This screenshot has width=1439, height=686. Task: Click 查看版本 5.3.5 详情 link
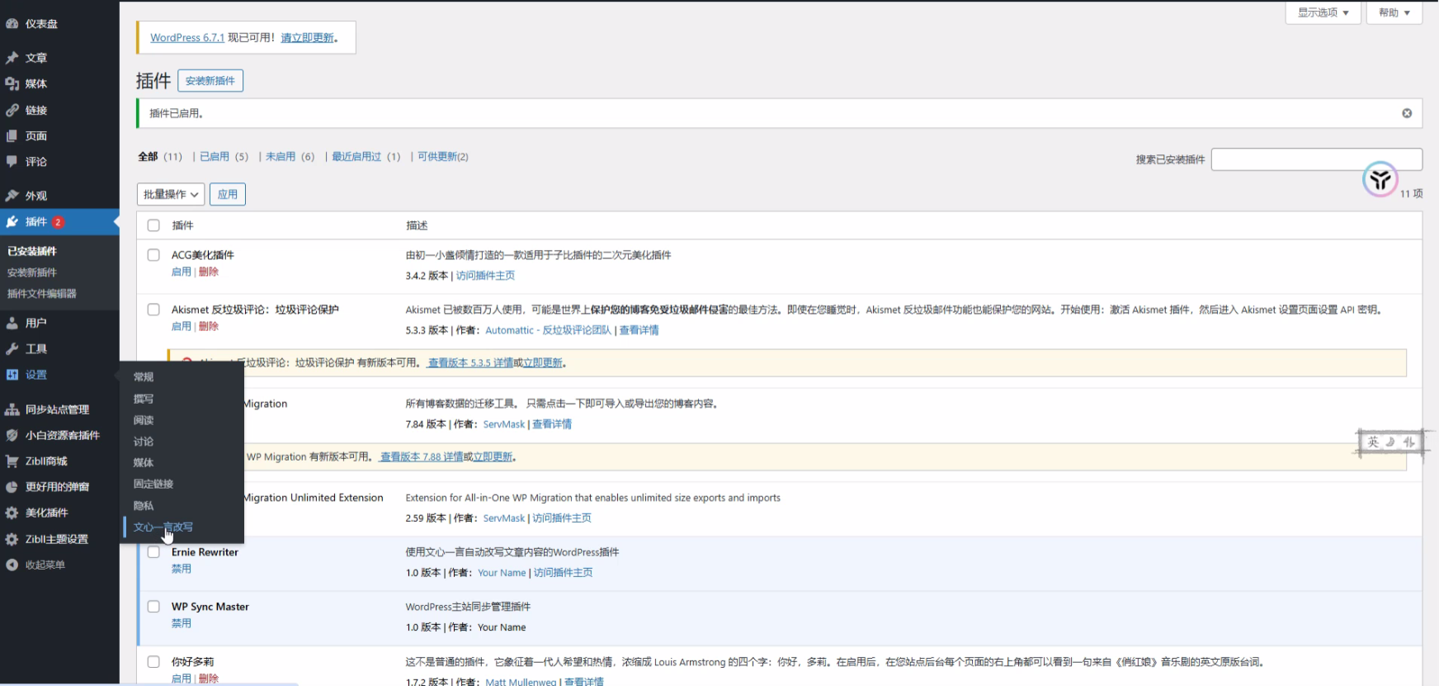click(470, 362)
